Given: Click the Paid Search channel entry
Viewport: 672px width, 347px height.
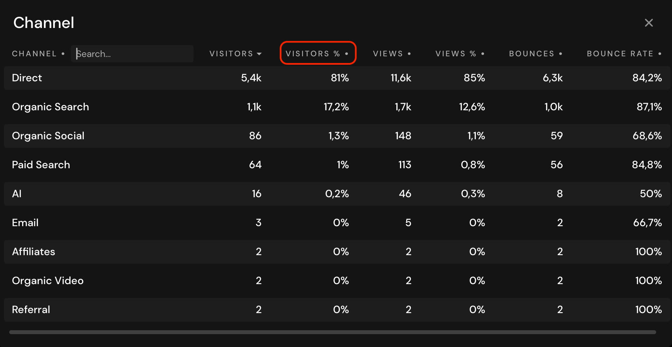Looking at the screenshot, I should [41, 165].
